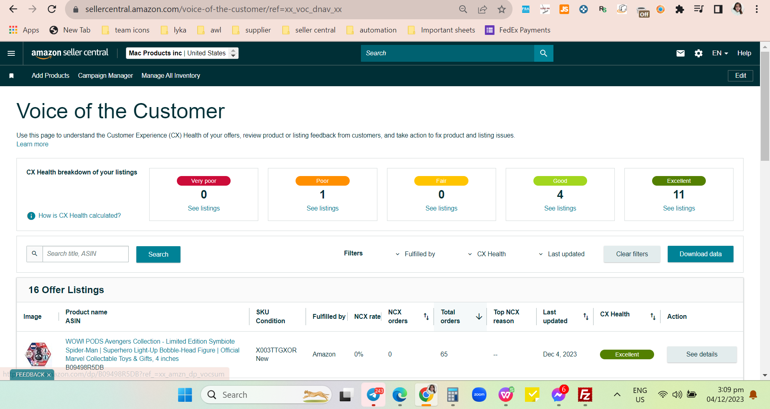Click the info icon beside CX Health calculated
The width and height of the screenshot is (770, 409).
pyautogui.click(x=31, y=216)
